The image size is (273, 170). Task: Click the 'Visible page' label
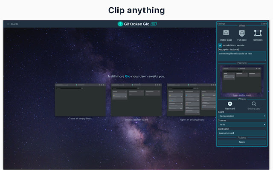[226, 40]
